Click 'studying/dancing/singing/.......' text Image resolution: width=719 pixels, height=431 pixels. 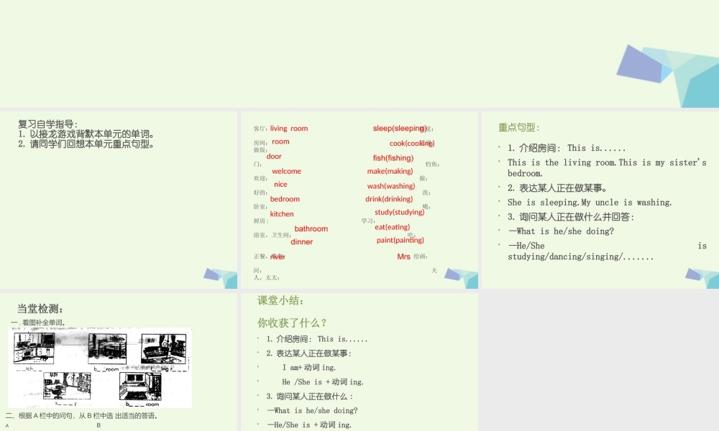click(x=580, y=256)
